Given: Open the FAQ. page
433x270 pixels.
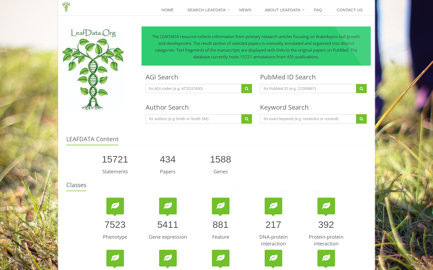Looking at the screenshot, I should point(319,10).
